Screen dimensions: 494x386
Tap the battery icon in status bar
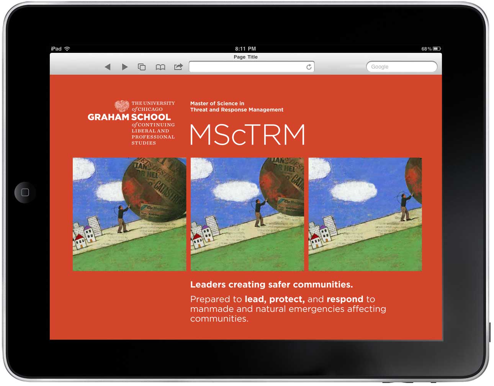pos(437,49)
